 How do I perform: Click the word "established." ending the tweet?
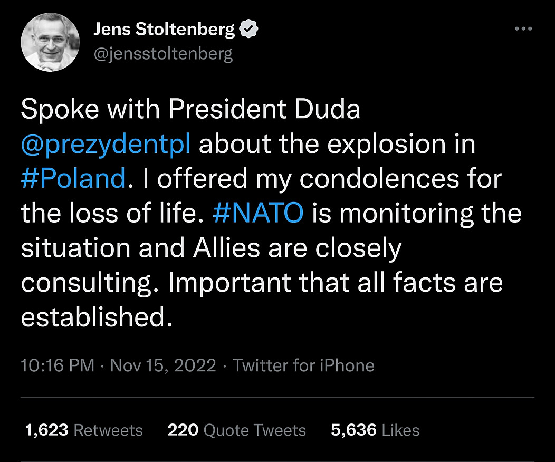97,317
